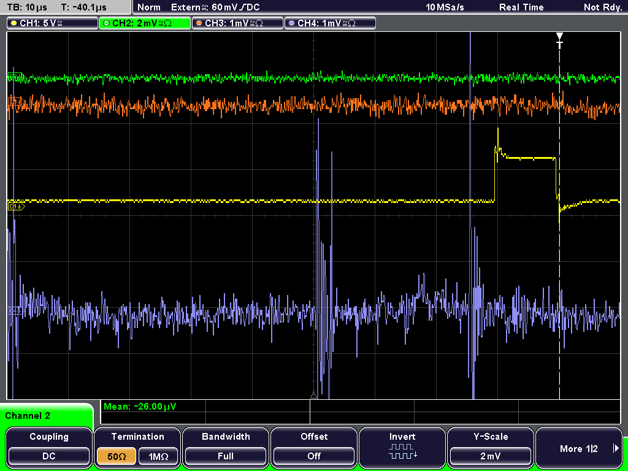Select the CH4: 1 mV channel tab
Screen dimensions: 628x471
(x=330, y=23)
